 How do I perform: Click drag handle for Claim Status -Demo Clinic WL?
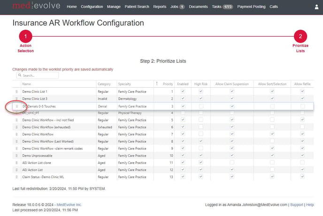(x=17, y=177)
